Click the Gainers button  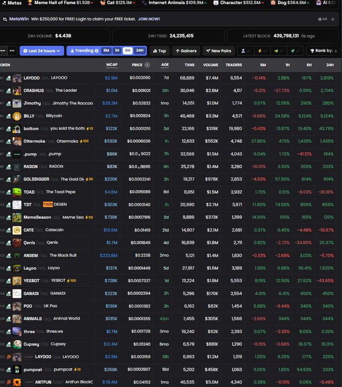coord(186,51)
